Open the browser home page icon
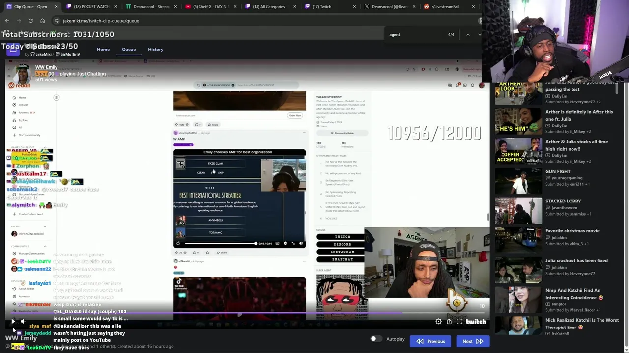This screenshot has height=353, width=629. [42, 21]
